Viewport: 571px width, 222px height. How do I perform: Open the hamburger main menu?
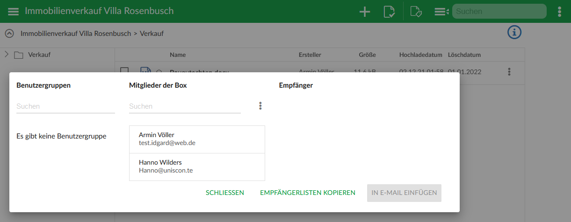click(14, 12)
